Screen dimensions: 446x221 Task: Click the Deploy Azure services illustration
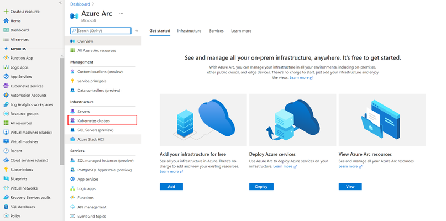[x=293, y=120]
